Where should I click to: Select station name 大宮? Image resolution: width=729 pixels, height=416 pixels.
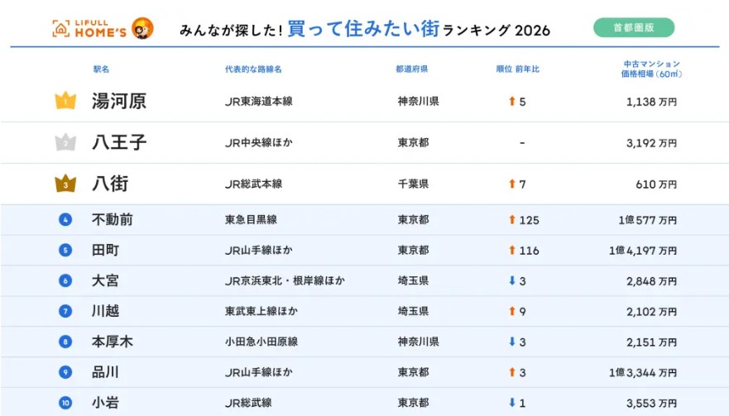pyautogui.click(x=106, y=280)
